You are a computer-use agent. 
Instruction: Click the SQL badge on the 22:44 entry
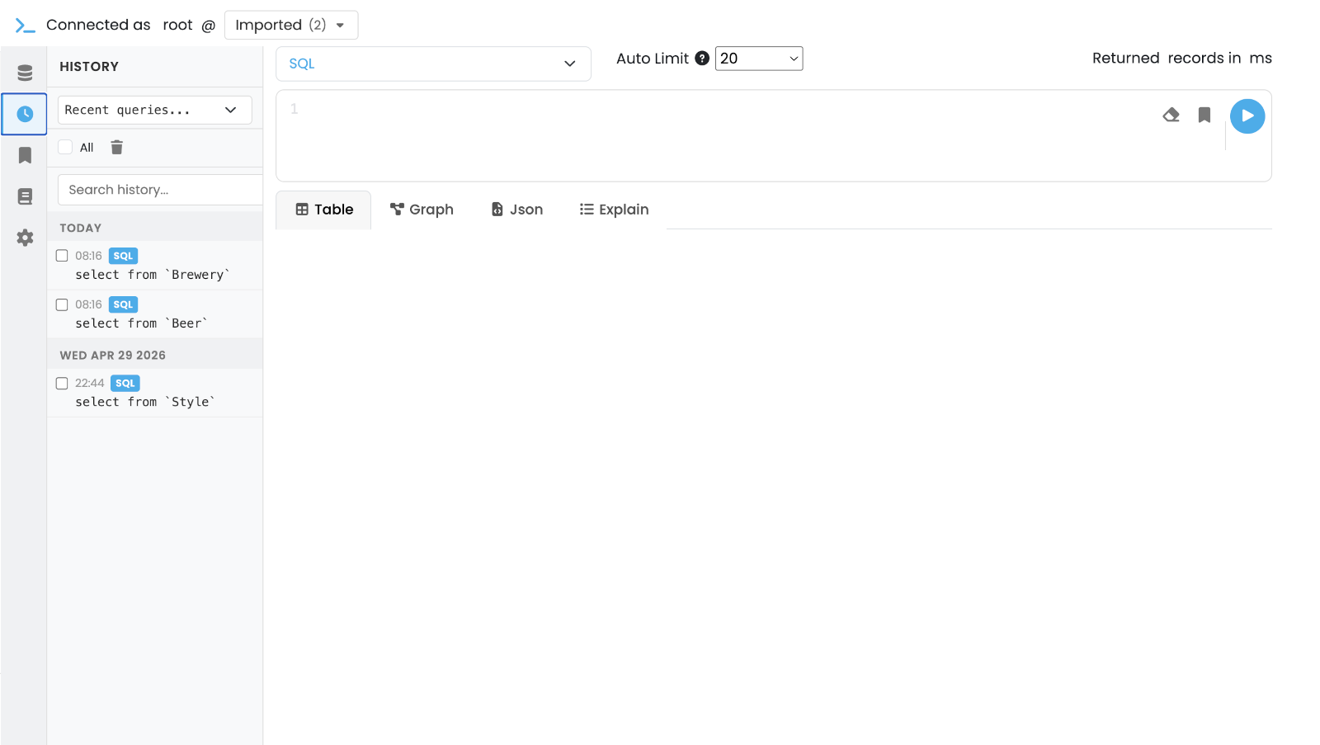click(x=125, y=383)
